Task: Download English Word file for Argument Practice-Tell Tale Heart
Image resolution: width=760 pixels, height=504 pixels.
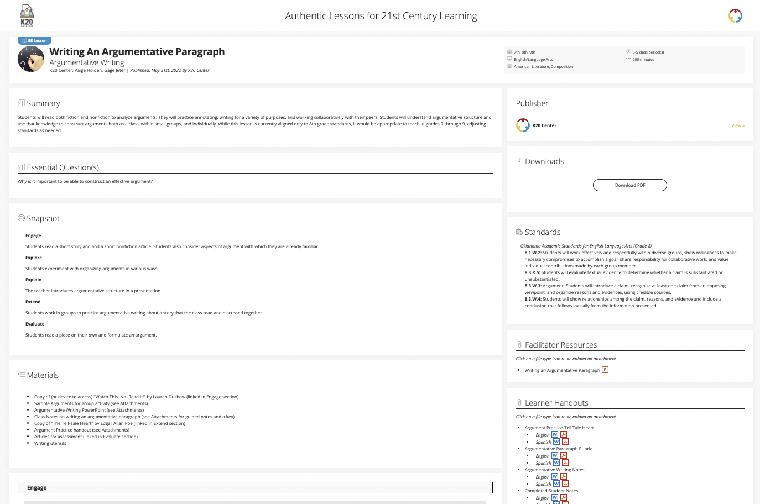Action: click(x=555, y=435)
